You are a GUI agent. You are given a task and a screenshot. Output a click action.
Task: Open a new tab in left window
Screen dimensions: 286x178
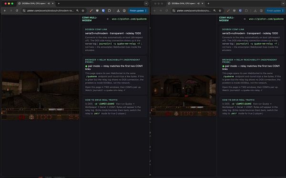coord(59,3)
